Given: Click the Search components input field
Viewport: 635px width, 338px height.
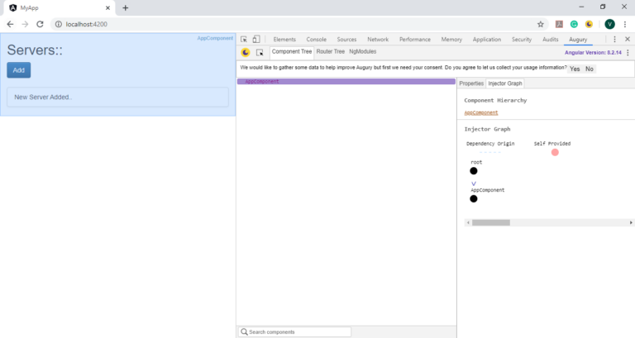Looking at the screenshot, I should [298, 331].
